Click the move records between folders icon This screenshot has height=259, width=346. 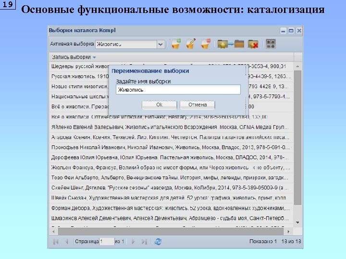[x=231, y=44]
